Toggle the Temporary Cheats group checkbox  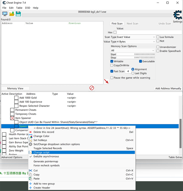pos(12,114)
